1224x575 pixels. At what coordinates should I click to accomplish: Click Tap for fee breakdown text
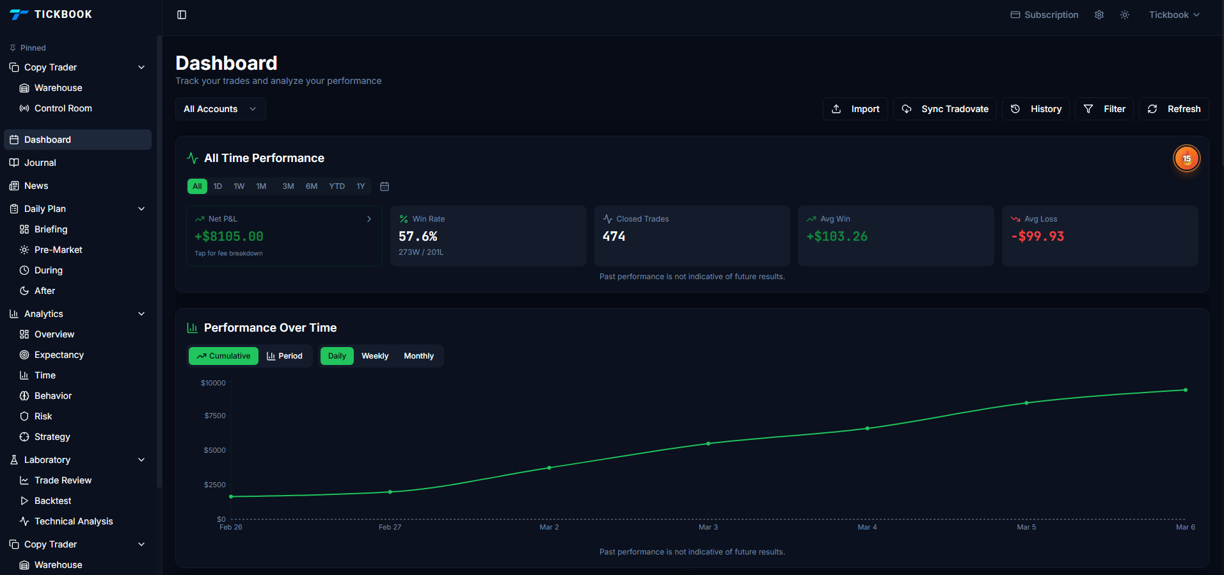click(x=228, y=254)
